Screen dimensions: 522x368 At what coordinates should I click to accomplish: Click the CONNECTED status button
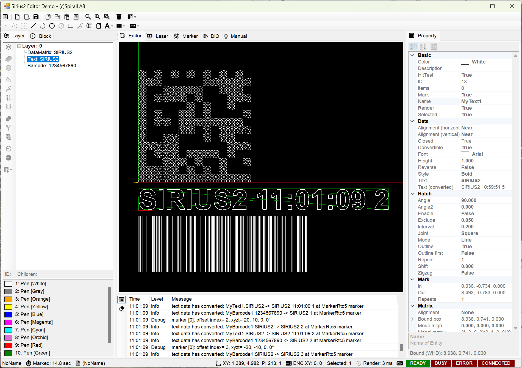[496, 363]
